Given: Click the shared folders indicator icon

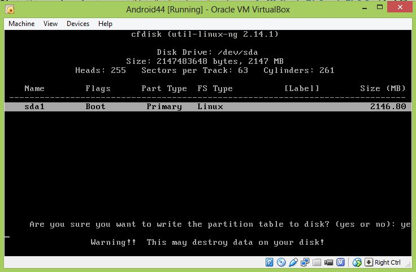Looking at the screenshot, I should tap(317, 262).
